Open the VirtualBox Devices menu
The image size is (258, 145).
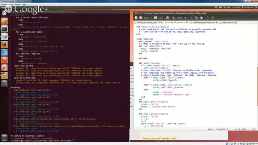17,4
